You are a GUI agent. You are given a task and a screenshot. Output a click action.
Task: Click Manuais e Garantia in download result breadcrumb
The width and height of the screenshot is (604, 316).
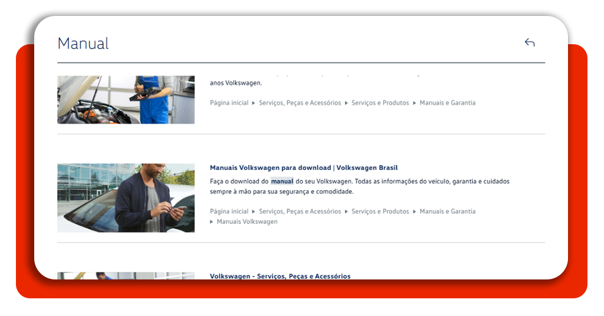[448, 211]
